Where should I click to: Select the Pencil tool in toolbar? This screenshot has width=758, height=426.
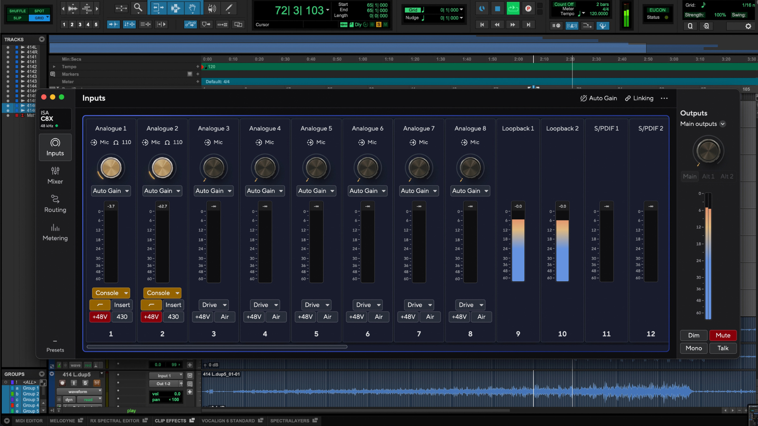(228, 8)
